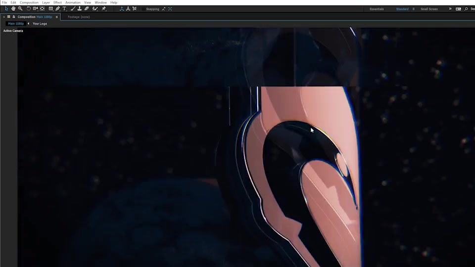
Task: Select the Hand tool
Action: [13, 9]
